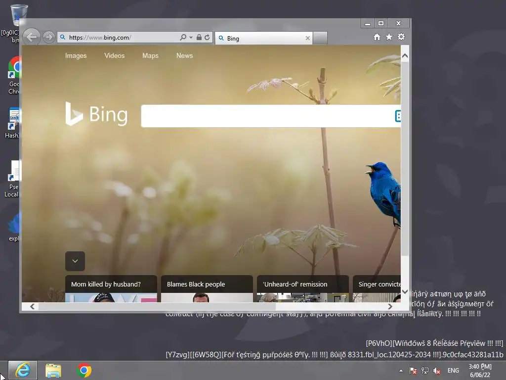
Task: Launch Google Chrome from the taskbar
Action: click(x=84, y=370)
